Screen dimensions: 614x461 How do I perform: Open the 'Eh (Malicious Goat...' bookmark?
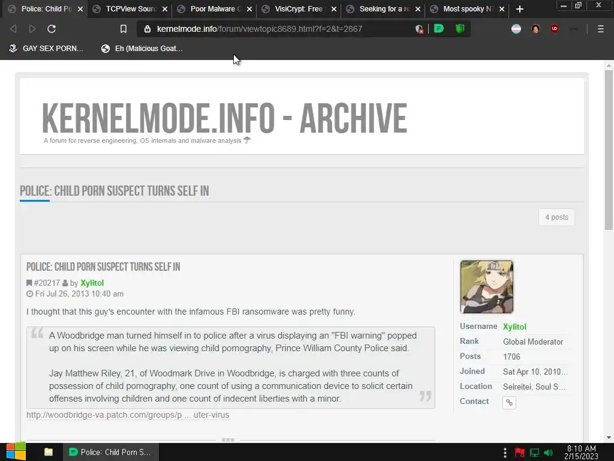[x=142, y=49]
